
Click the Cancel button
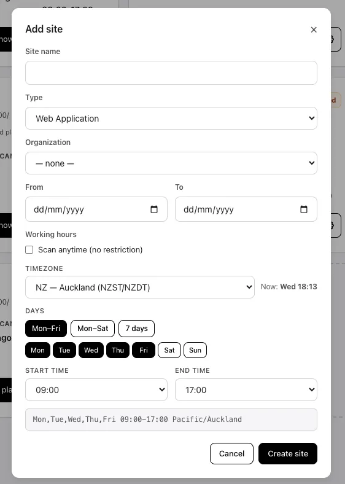click(231, 453)
